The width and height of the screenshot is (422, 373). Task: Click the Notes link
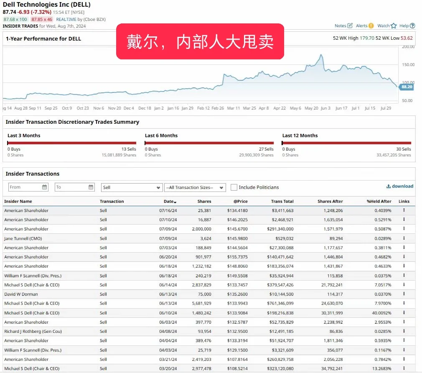click(x=340, y=26)
